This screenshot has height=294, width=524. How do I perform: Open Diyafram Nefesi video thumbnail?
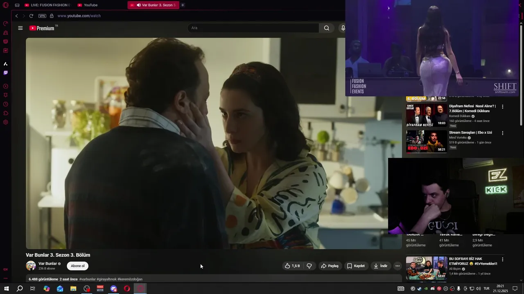point(426,116)
